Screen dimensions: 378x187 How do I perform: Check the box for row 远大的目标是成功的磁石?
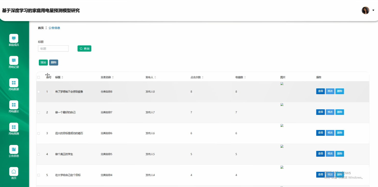pos(39,133)
